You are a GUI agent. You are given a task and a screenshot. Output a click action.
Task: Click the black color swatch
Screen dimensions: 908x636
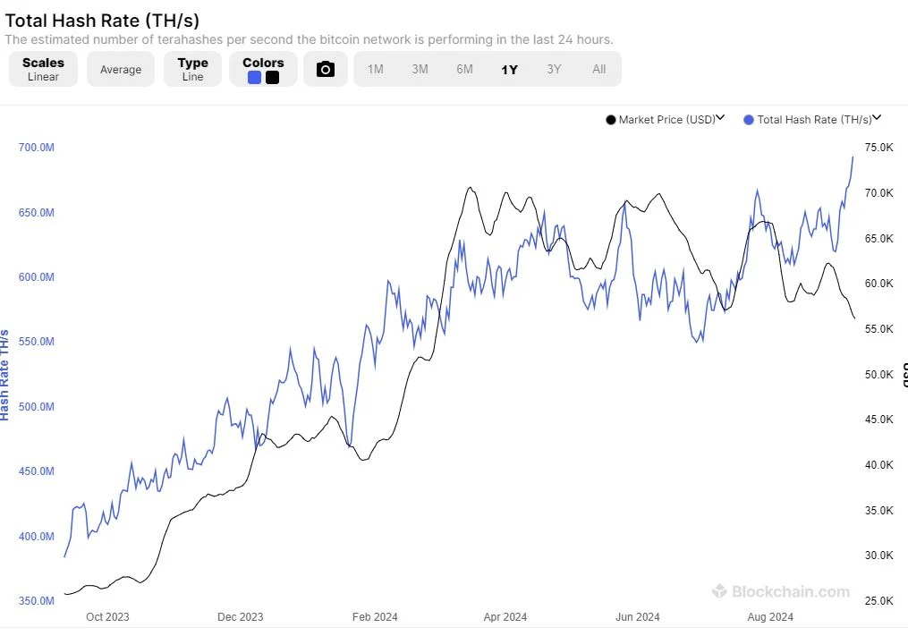pyautogui.click(x=272, y=78)
